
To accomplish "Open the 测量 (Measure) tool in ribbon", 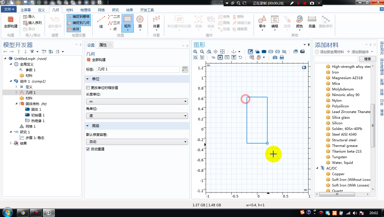I will [x=312, y=21].
